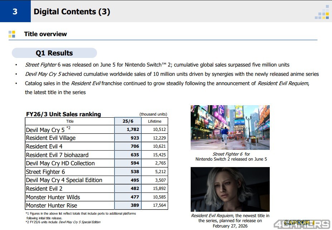Select the 25/6 value "594"

[135, 163]
